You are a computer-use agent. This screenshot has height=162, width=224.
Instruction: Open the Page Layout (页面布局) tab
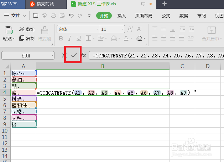(x=144, y=16)
